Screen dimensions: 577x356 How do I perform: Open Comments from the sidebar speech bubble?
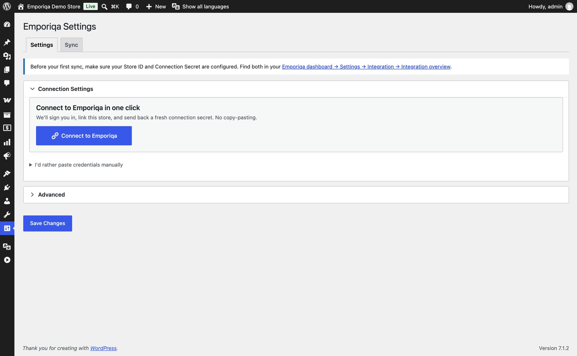pyautogui.click(x=7, y=83)
